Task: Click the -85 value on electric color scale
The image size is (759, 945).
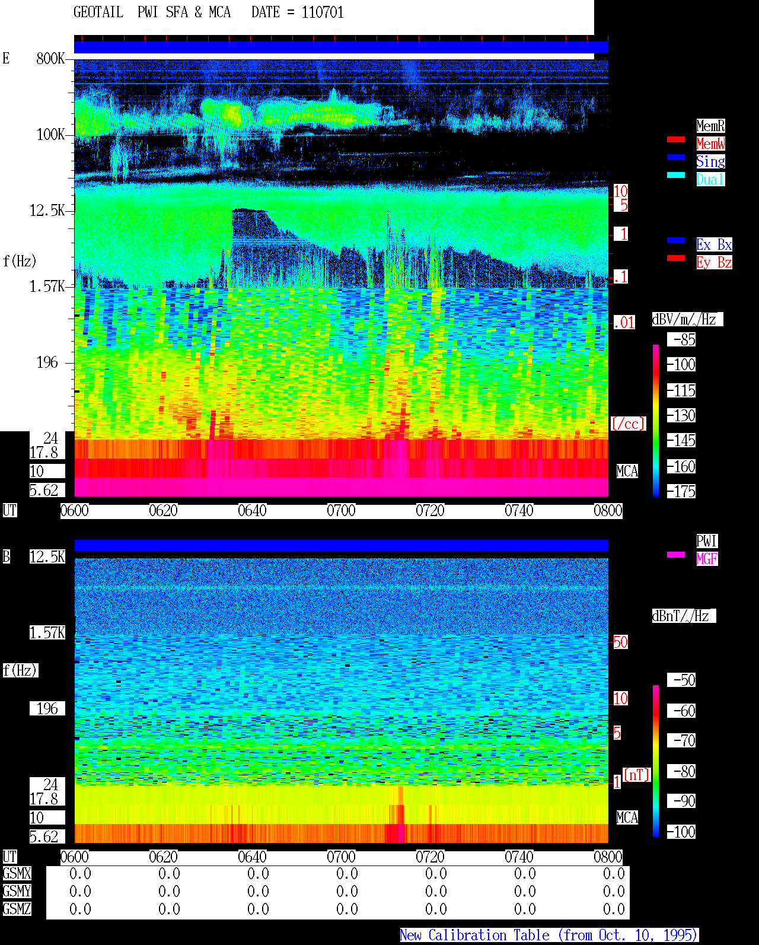Action: coord(681,340)
